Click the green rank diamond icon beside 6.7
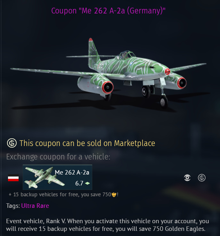Screen dimensions: 220x236 click(x=87, y=183)
